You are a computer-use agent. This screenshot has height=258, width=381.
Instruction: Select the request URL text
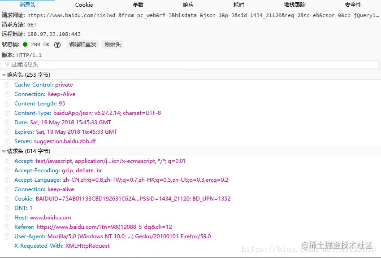coord(203,15)
